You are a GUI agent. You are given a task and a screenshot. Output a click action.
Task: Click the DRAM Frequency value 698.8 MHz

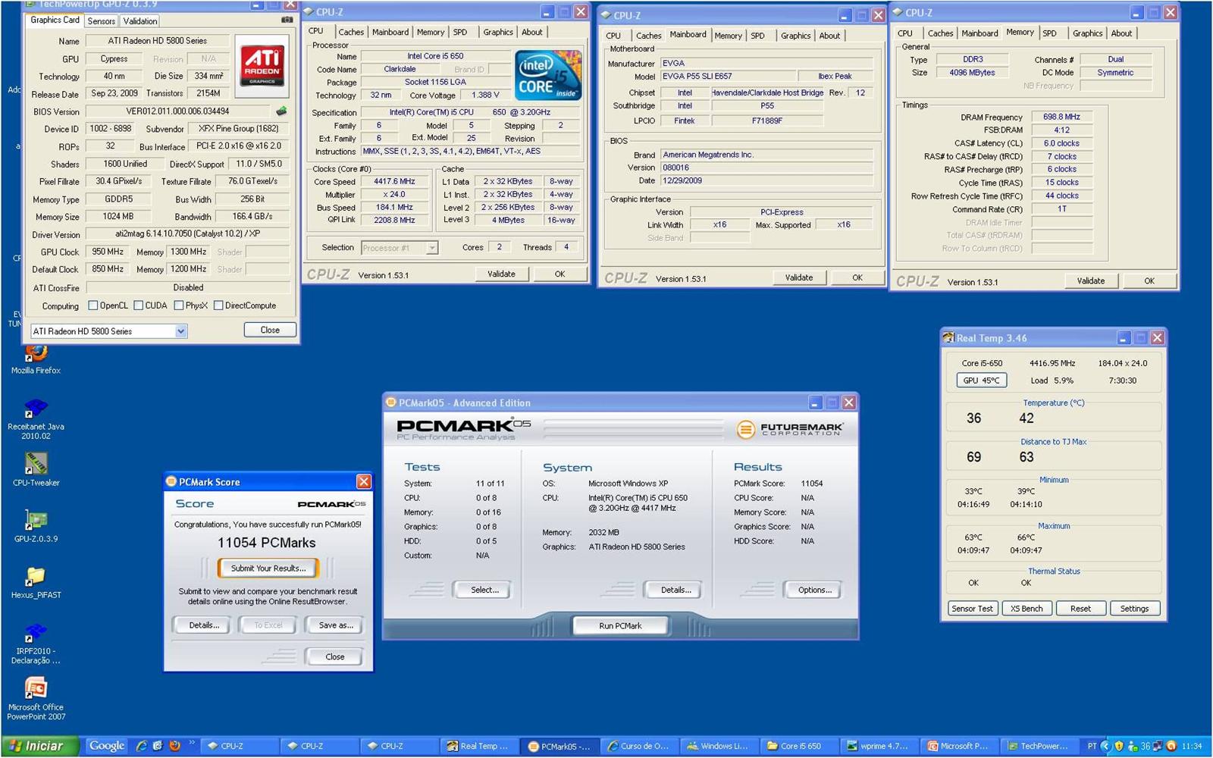(x=1061, y=117)
